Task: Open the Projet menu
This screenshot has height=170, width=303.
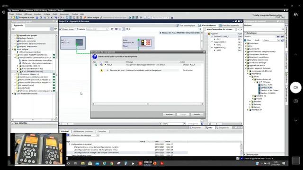Action: pyautogui.click(x=11, y=14)
